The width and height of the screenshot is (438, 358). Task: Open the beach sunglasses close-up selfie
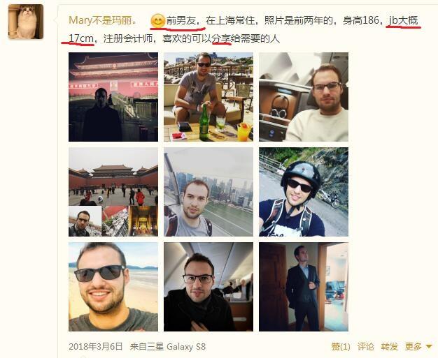point(113,287)
